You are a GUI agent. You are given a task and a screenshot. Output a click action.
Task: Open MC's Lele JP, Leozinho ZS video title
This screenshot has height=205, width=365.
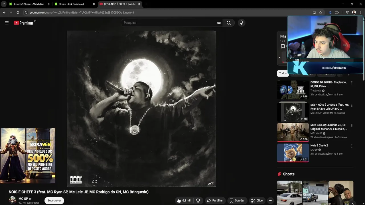tap(329, 127)
